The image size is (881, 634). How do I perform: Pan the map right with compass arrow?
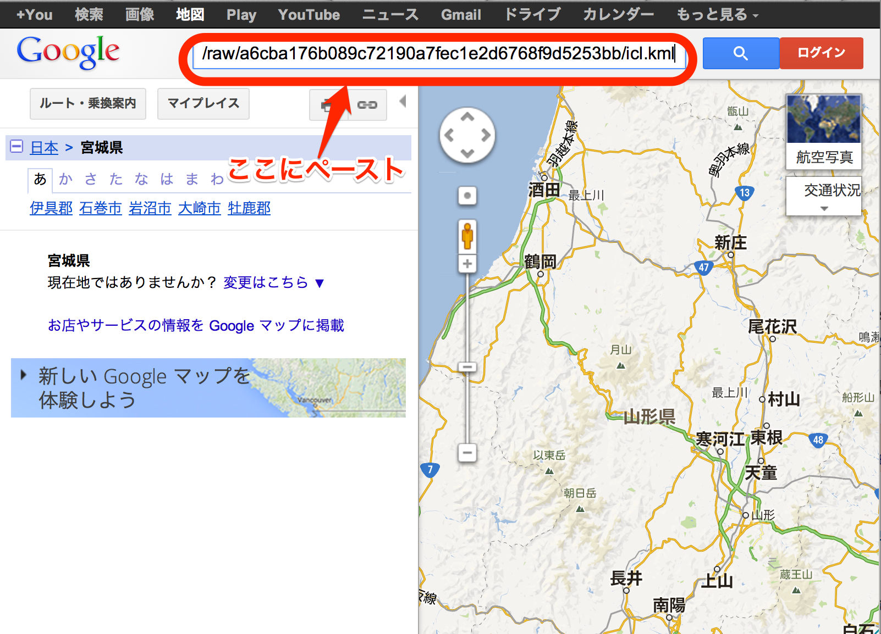point(486,135)
